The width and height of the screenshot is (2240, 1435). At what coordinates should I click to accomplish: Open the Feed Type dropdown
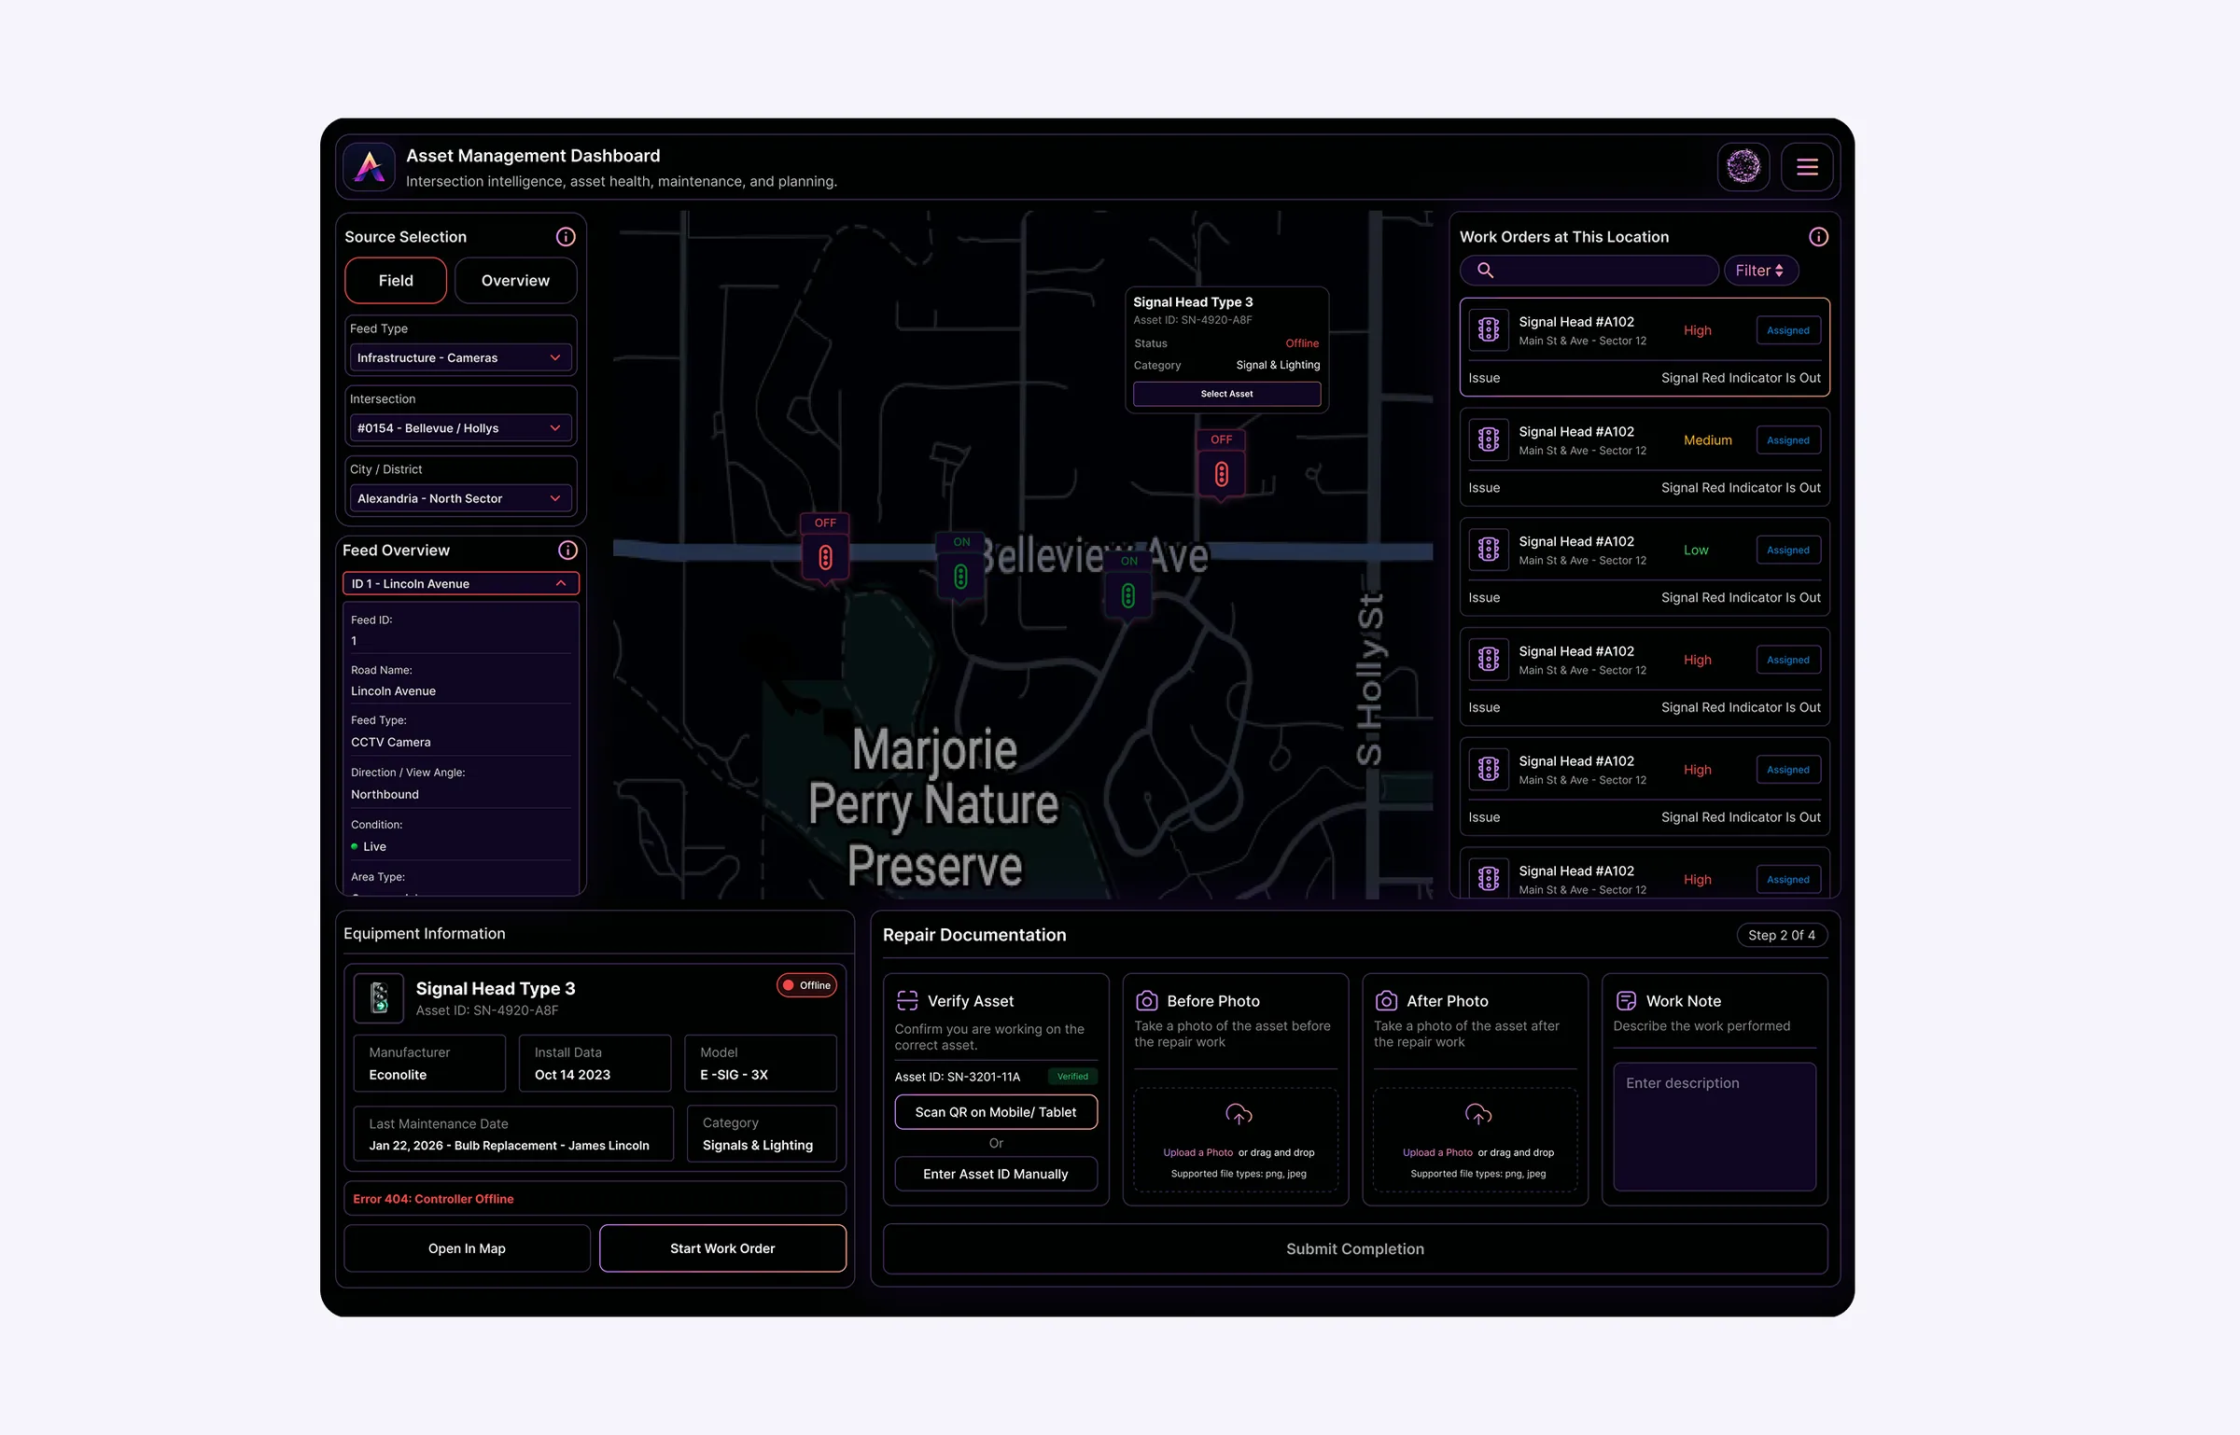460,358
